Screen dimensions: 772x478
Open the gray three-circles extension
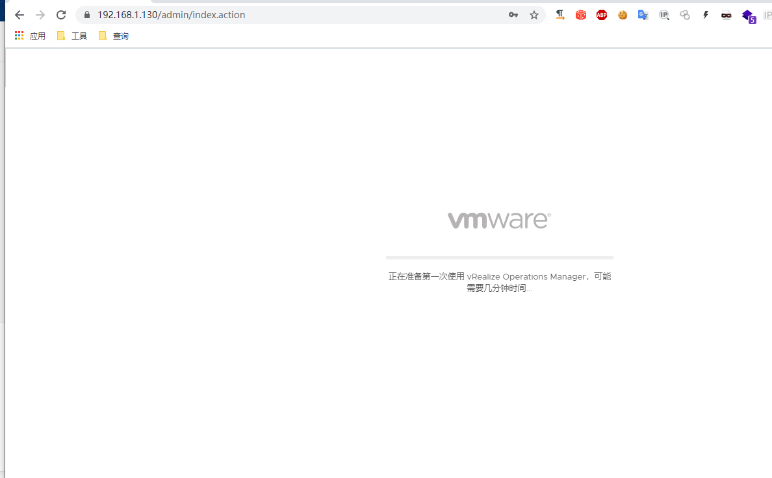click(685, 15)
